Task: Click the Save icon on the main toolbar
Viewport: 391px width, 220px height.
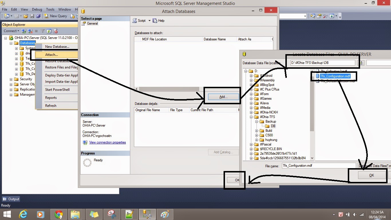Action: [x=31, y=16]
